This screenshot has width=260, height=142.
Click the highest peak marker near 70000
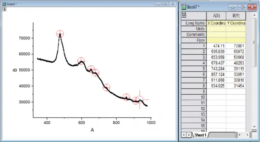60,34
